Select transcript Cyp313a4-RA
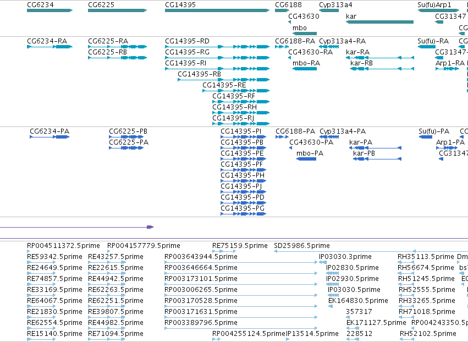 pos(343,41)
